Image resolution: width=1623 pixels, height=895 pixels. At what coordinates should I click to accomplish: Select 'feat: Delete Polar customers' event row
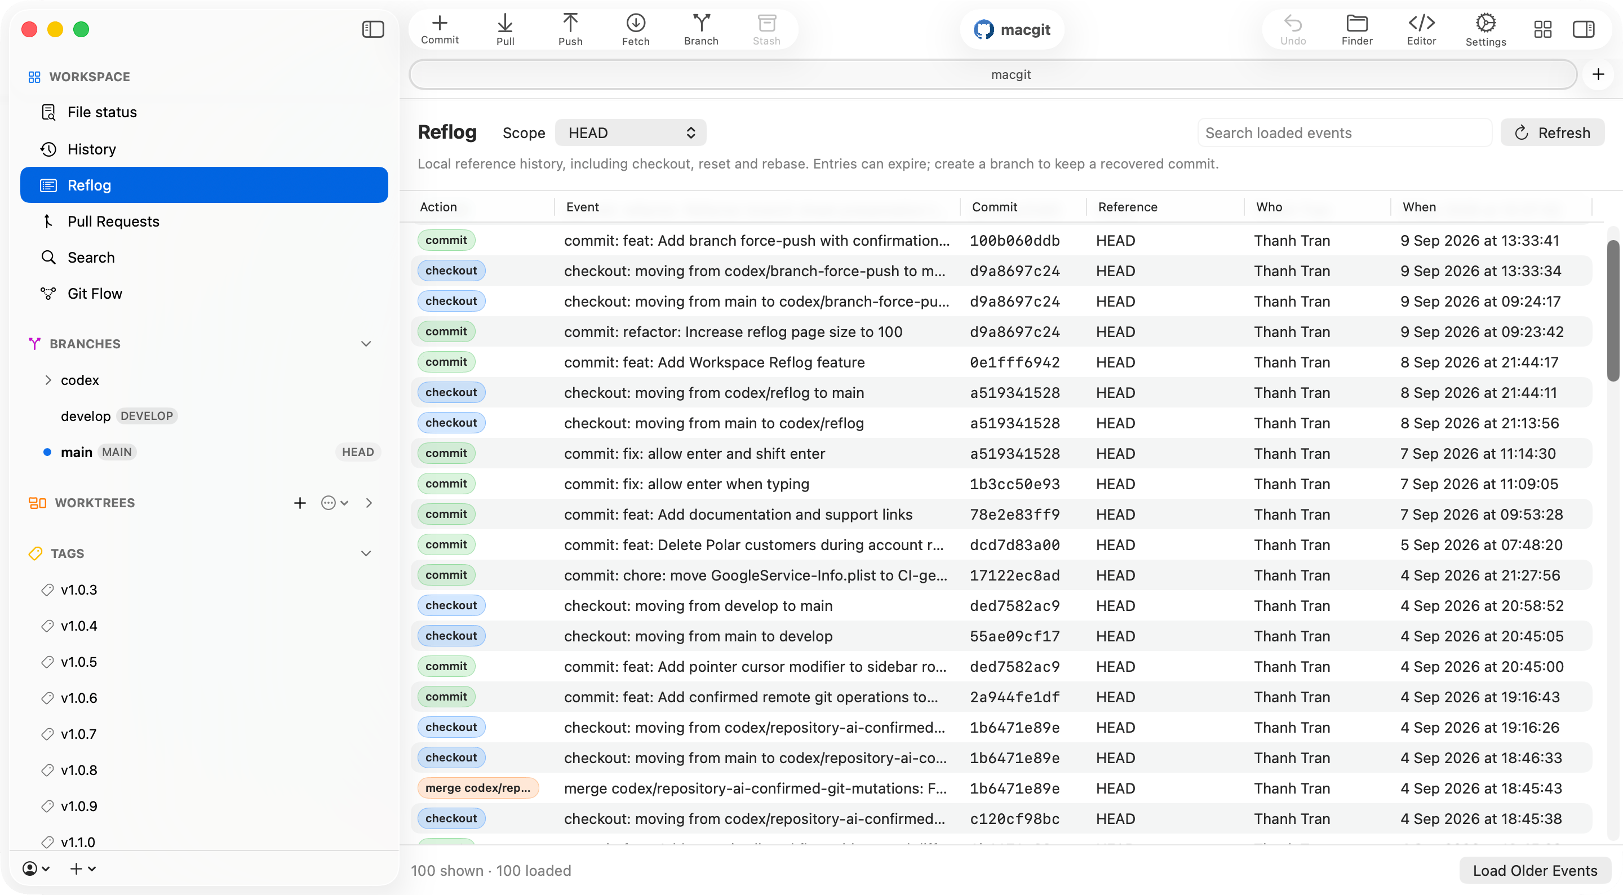point(1002,545)
